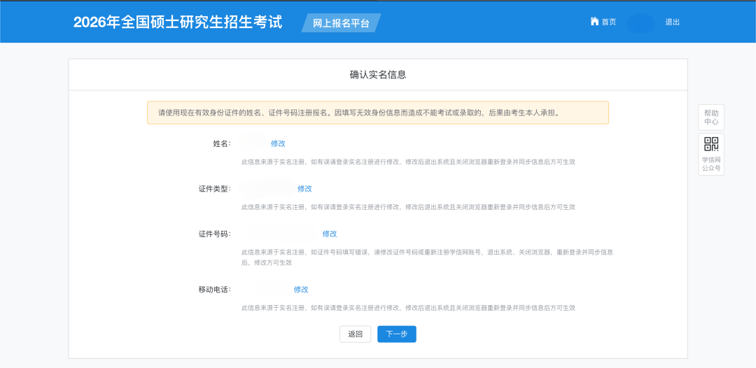Click the blurred username in the header
The image size is (756, 368).
[x=641, y=23]
